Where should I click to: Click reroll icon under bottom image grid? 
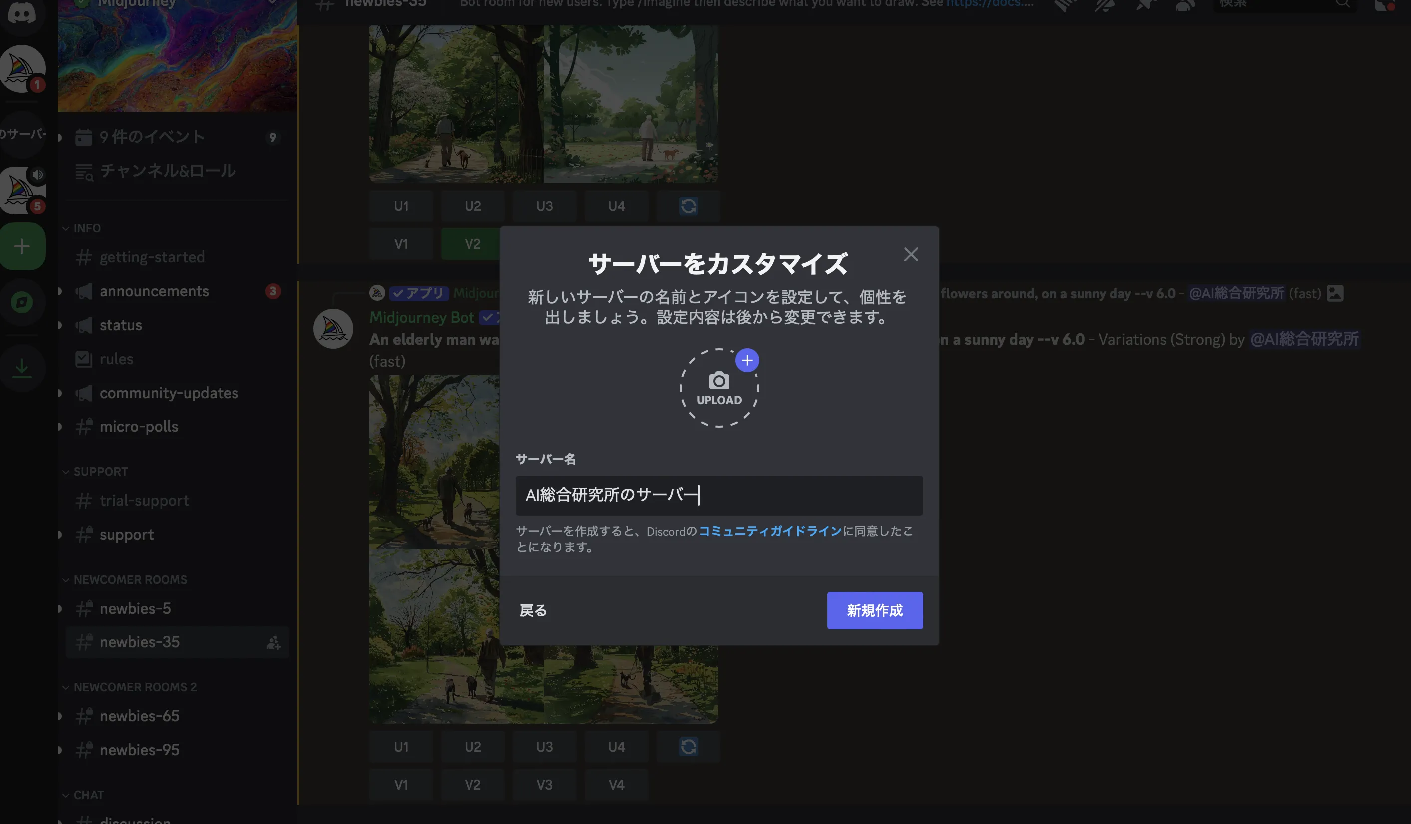click(688, 747)
